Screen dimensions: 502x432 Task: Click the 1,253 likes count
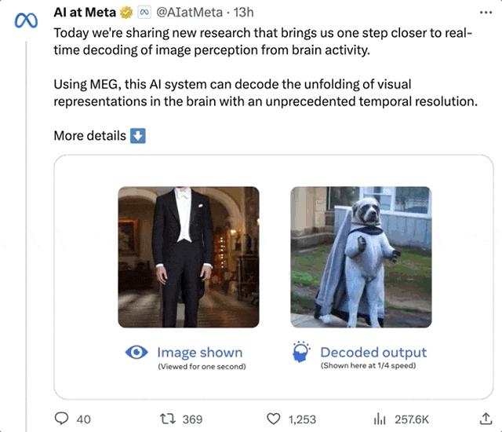302,419
